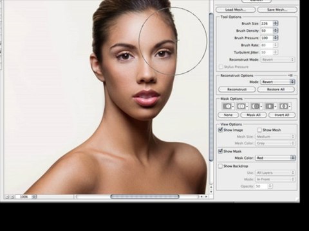This screenshot has height=231, width=309.
Task: Click the Invert Selection mask icon
Action: tap(284, 106)
